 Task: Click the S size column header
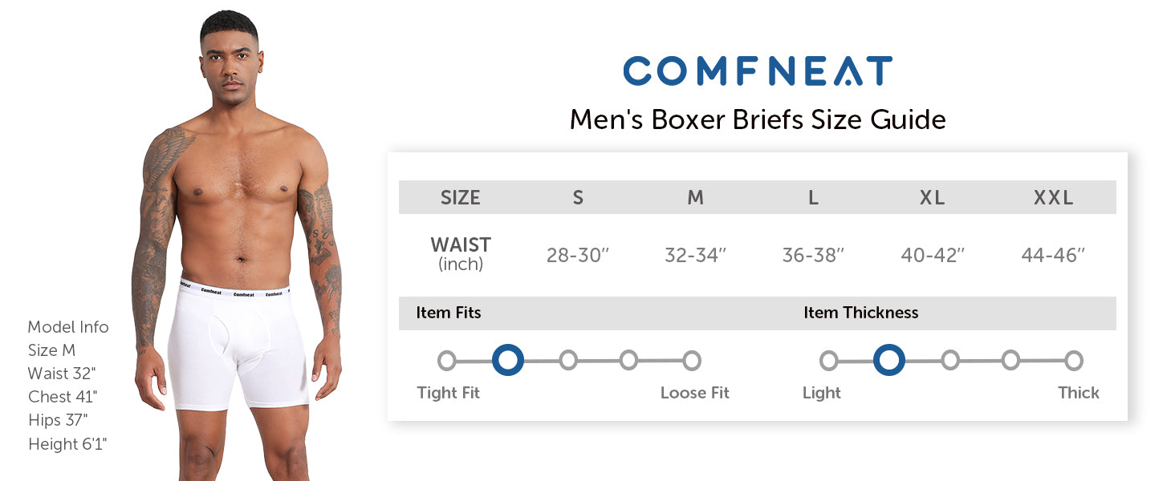click(578, 198)
